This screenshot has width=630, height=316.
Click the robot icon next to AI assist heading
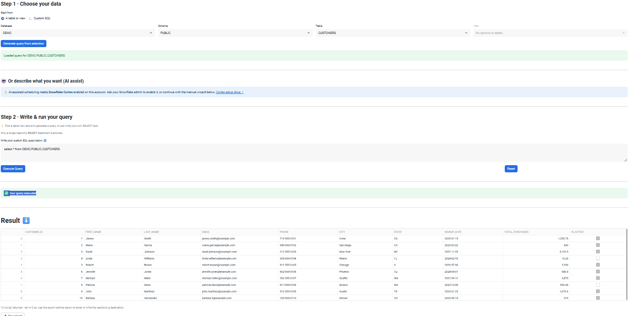[4, 81]
